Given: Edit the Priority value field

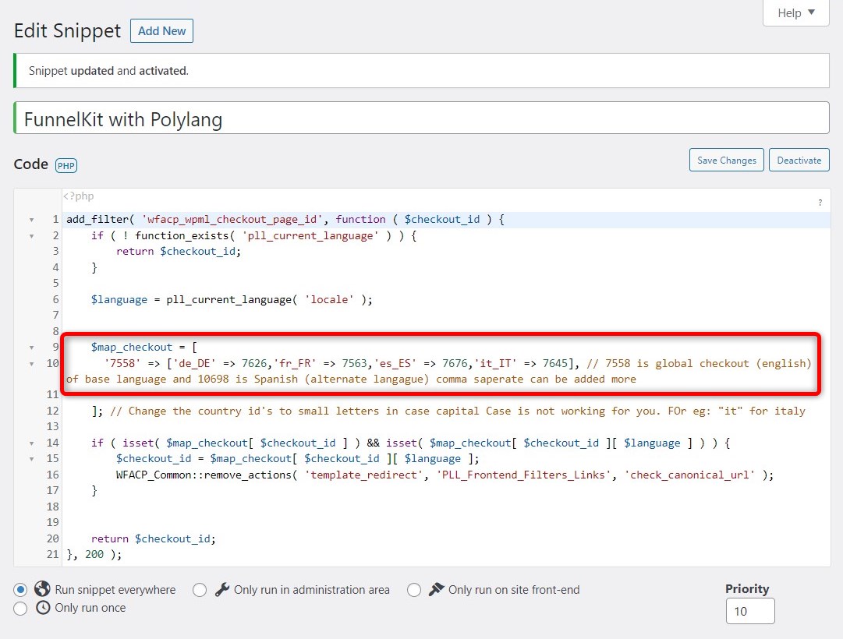Looking at the screenshot, I should coord(749,611).
